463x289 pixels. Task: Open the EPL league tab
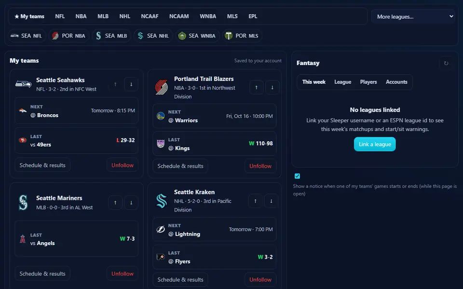click(253, 16)
